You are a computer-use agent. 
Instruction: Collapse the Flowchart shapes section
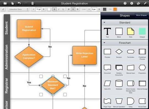104,43
